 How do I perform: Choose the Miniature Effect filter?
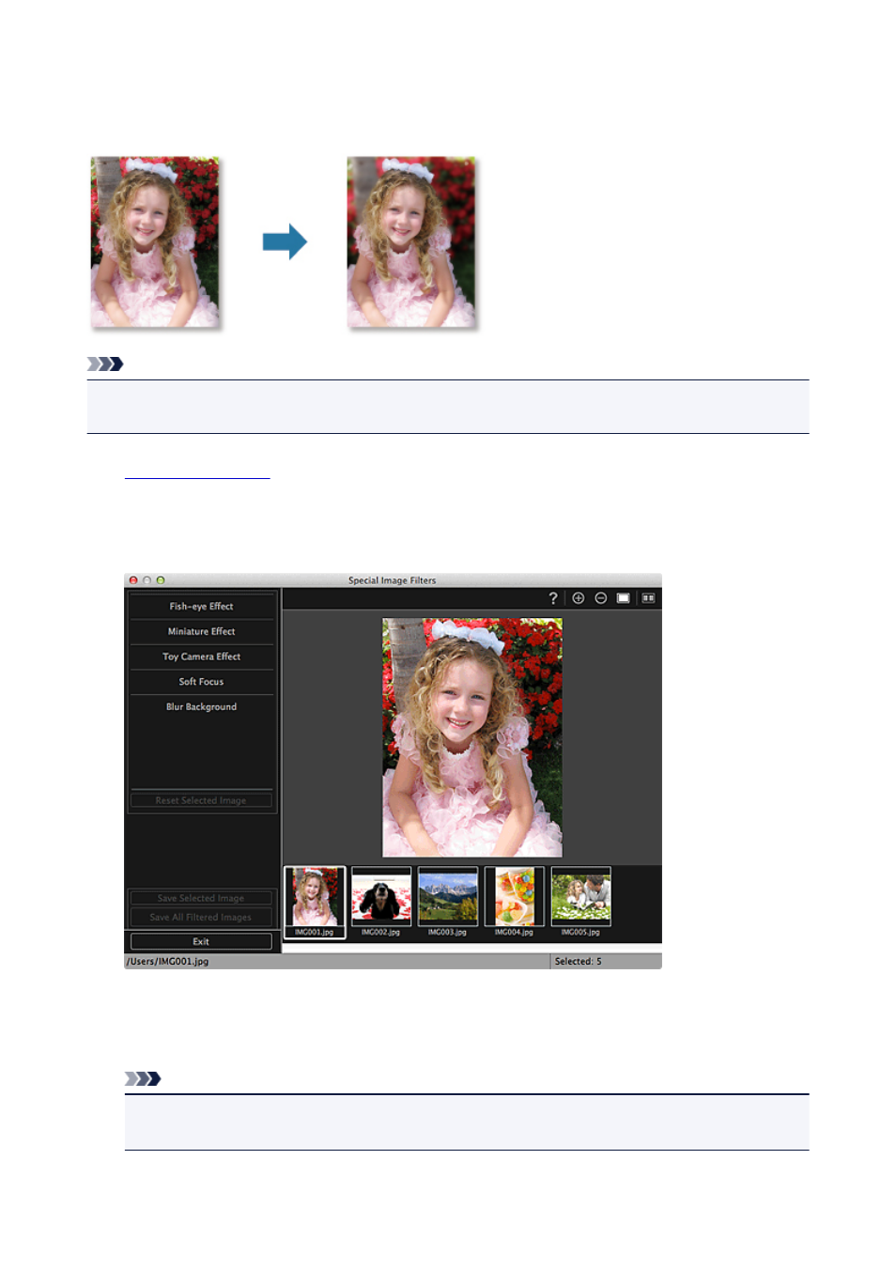pos(202,632)
